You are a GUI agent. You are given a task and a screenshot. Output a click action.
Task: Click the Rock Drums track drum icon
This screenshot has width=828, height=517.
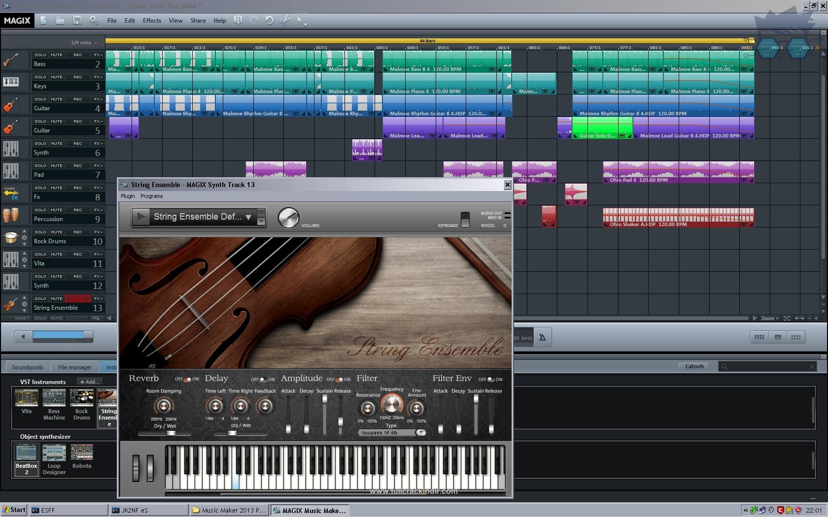(11, 237)
